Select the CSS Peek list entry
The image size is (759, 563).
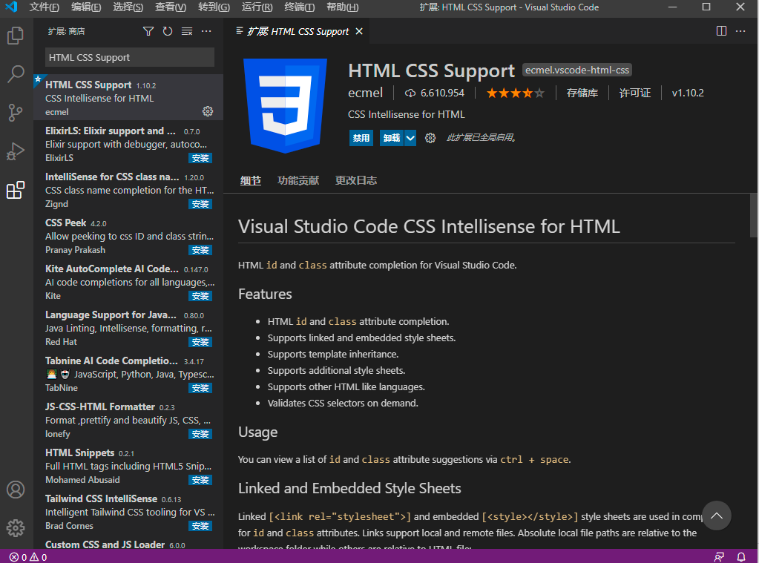[128, 235]
